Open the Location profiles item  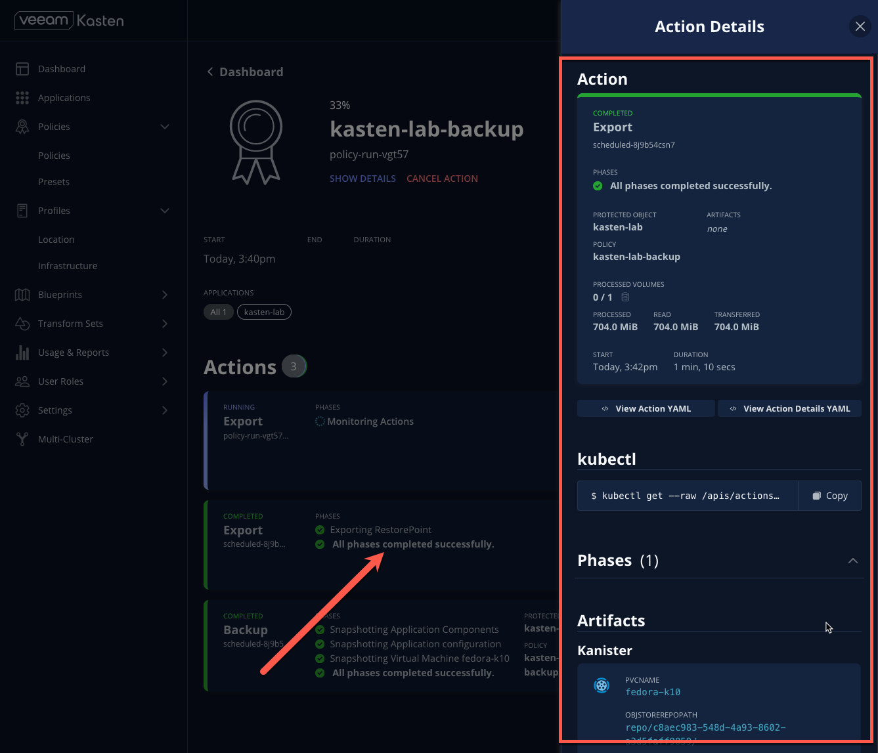click(56, 240)
